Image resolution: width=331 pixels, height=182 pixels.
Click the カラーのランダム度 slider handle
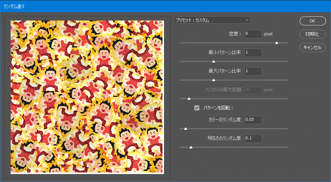(x=186, y=129)
